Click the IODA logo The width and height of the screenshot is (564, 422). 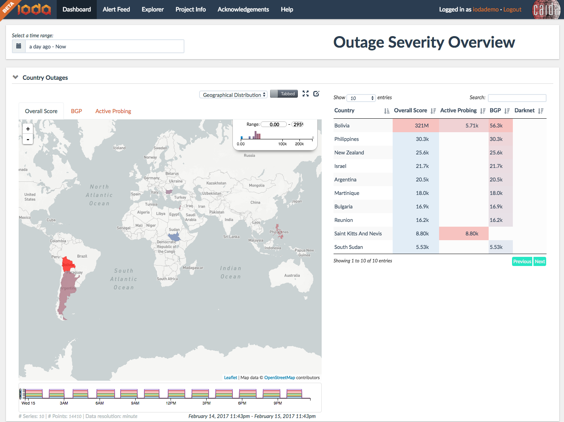point(34,9)
